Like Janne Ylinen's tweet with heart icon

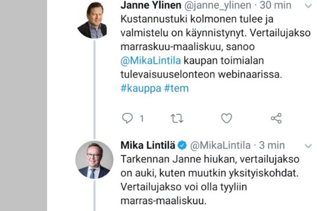pos(227,119)
